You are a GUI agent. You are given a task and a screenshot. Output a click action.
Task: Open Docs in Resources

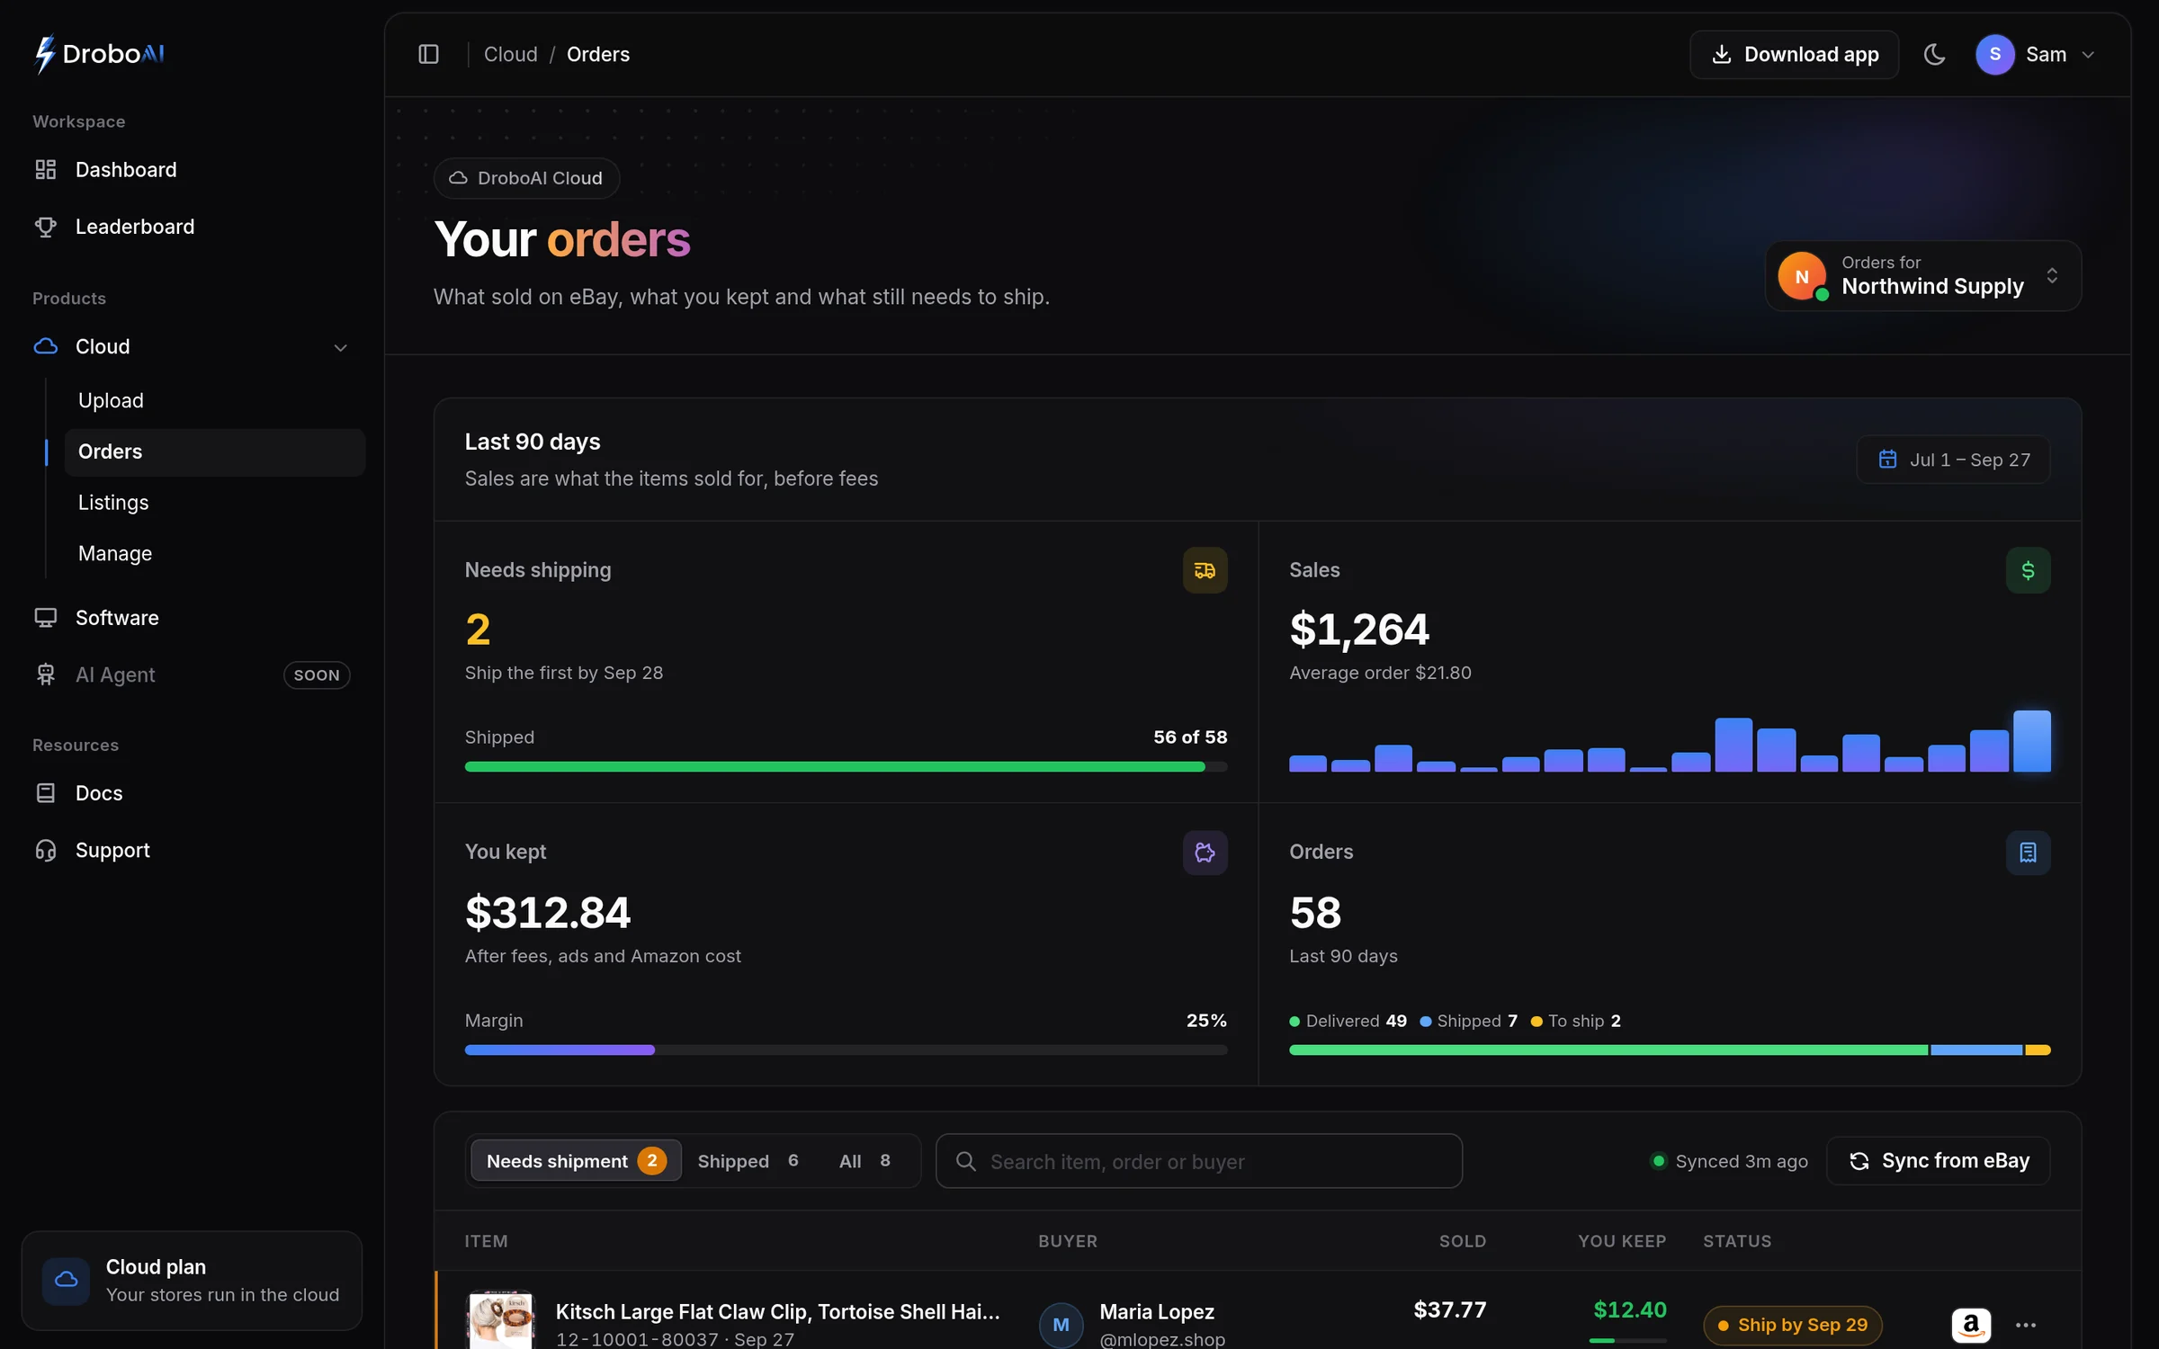pyautogui.click(x=192, y=792)
